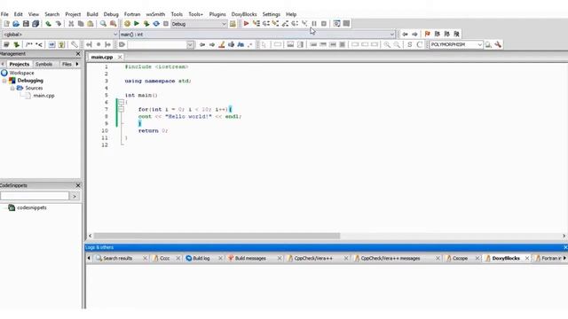The image size is (568, 319).
Task: Open the File menu
Action: pos(4,14)
